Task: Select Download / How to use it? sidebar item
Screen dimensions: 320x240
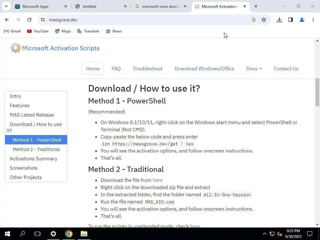Action: (36, 127)
